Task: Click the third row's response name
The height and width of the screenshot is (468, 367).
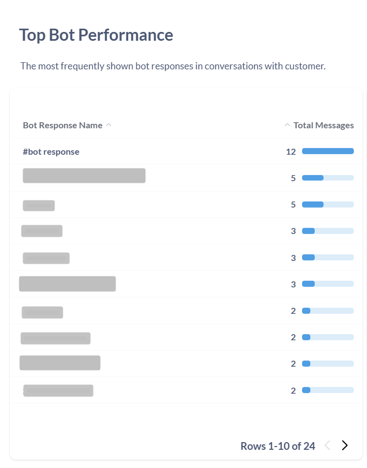Action: [x=39, y=204]
